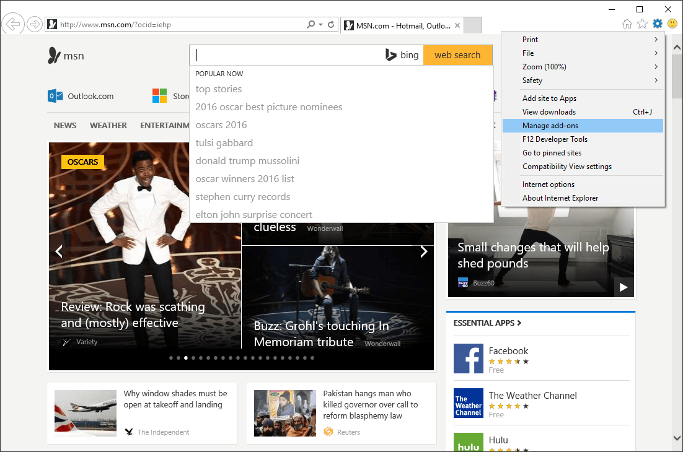
Task: Expand the File submenu
Action: coord(583,53)
